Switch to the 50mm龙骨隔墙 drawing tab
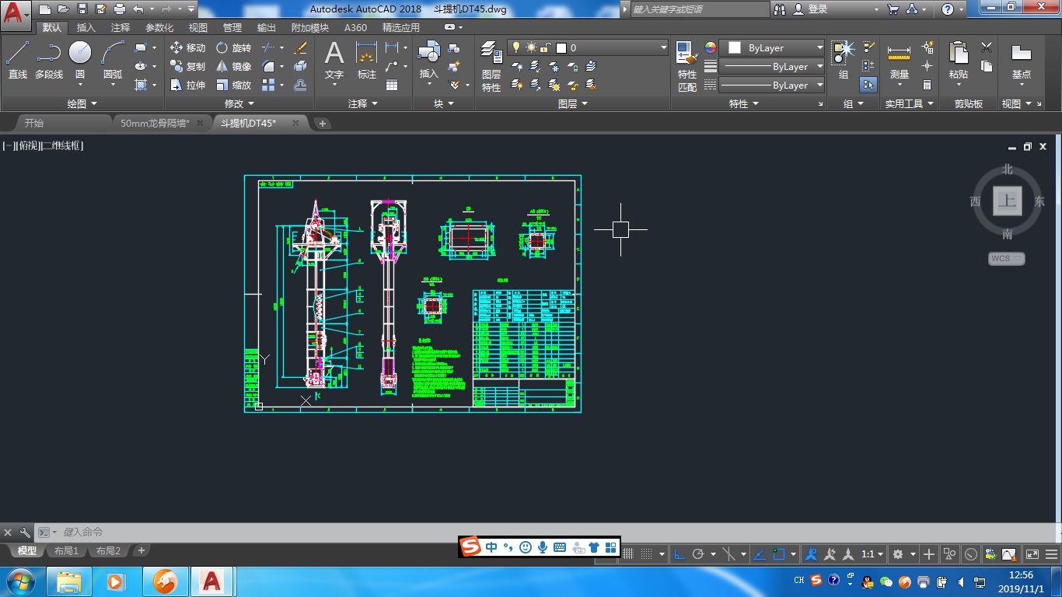The image size is (1062, 597). pyautogui.click(x=155, y=123)
